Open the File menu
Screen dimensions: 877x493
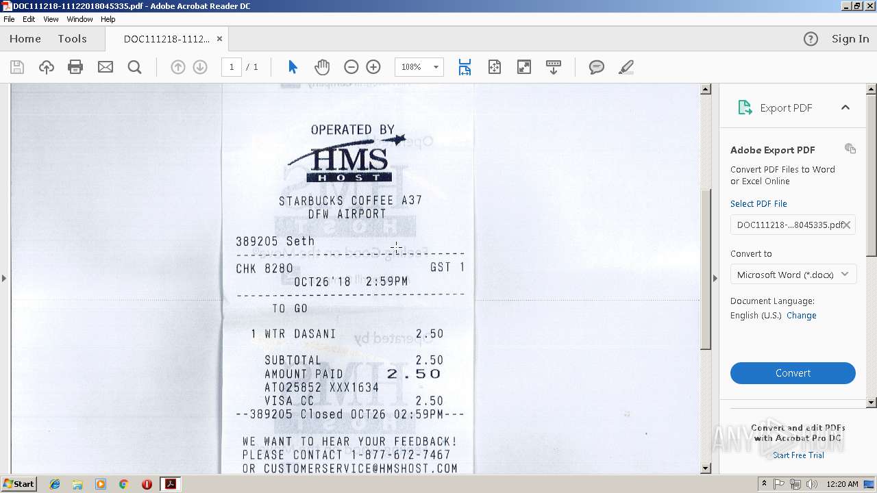click(x=9, y=19)
